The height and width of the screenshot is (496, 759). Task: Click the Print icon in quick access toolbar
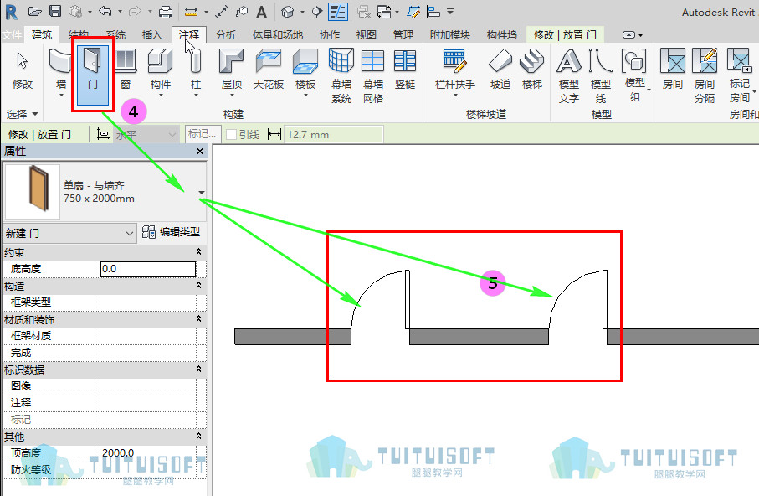point(166,11)
